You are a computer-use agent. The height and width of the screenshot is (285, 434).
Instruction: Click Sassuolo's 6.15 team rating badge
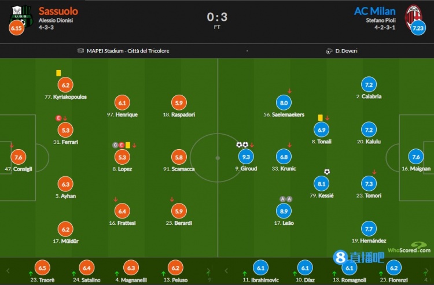pos(16,28)
